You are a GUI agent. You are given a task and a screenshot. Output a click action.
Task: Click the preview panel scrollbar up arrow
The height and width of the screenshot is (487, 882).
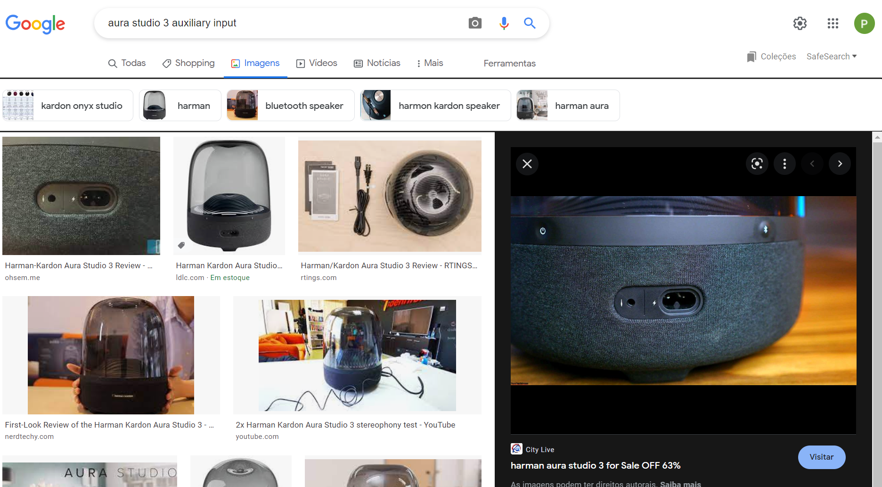click(x=877, y=137)
